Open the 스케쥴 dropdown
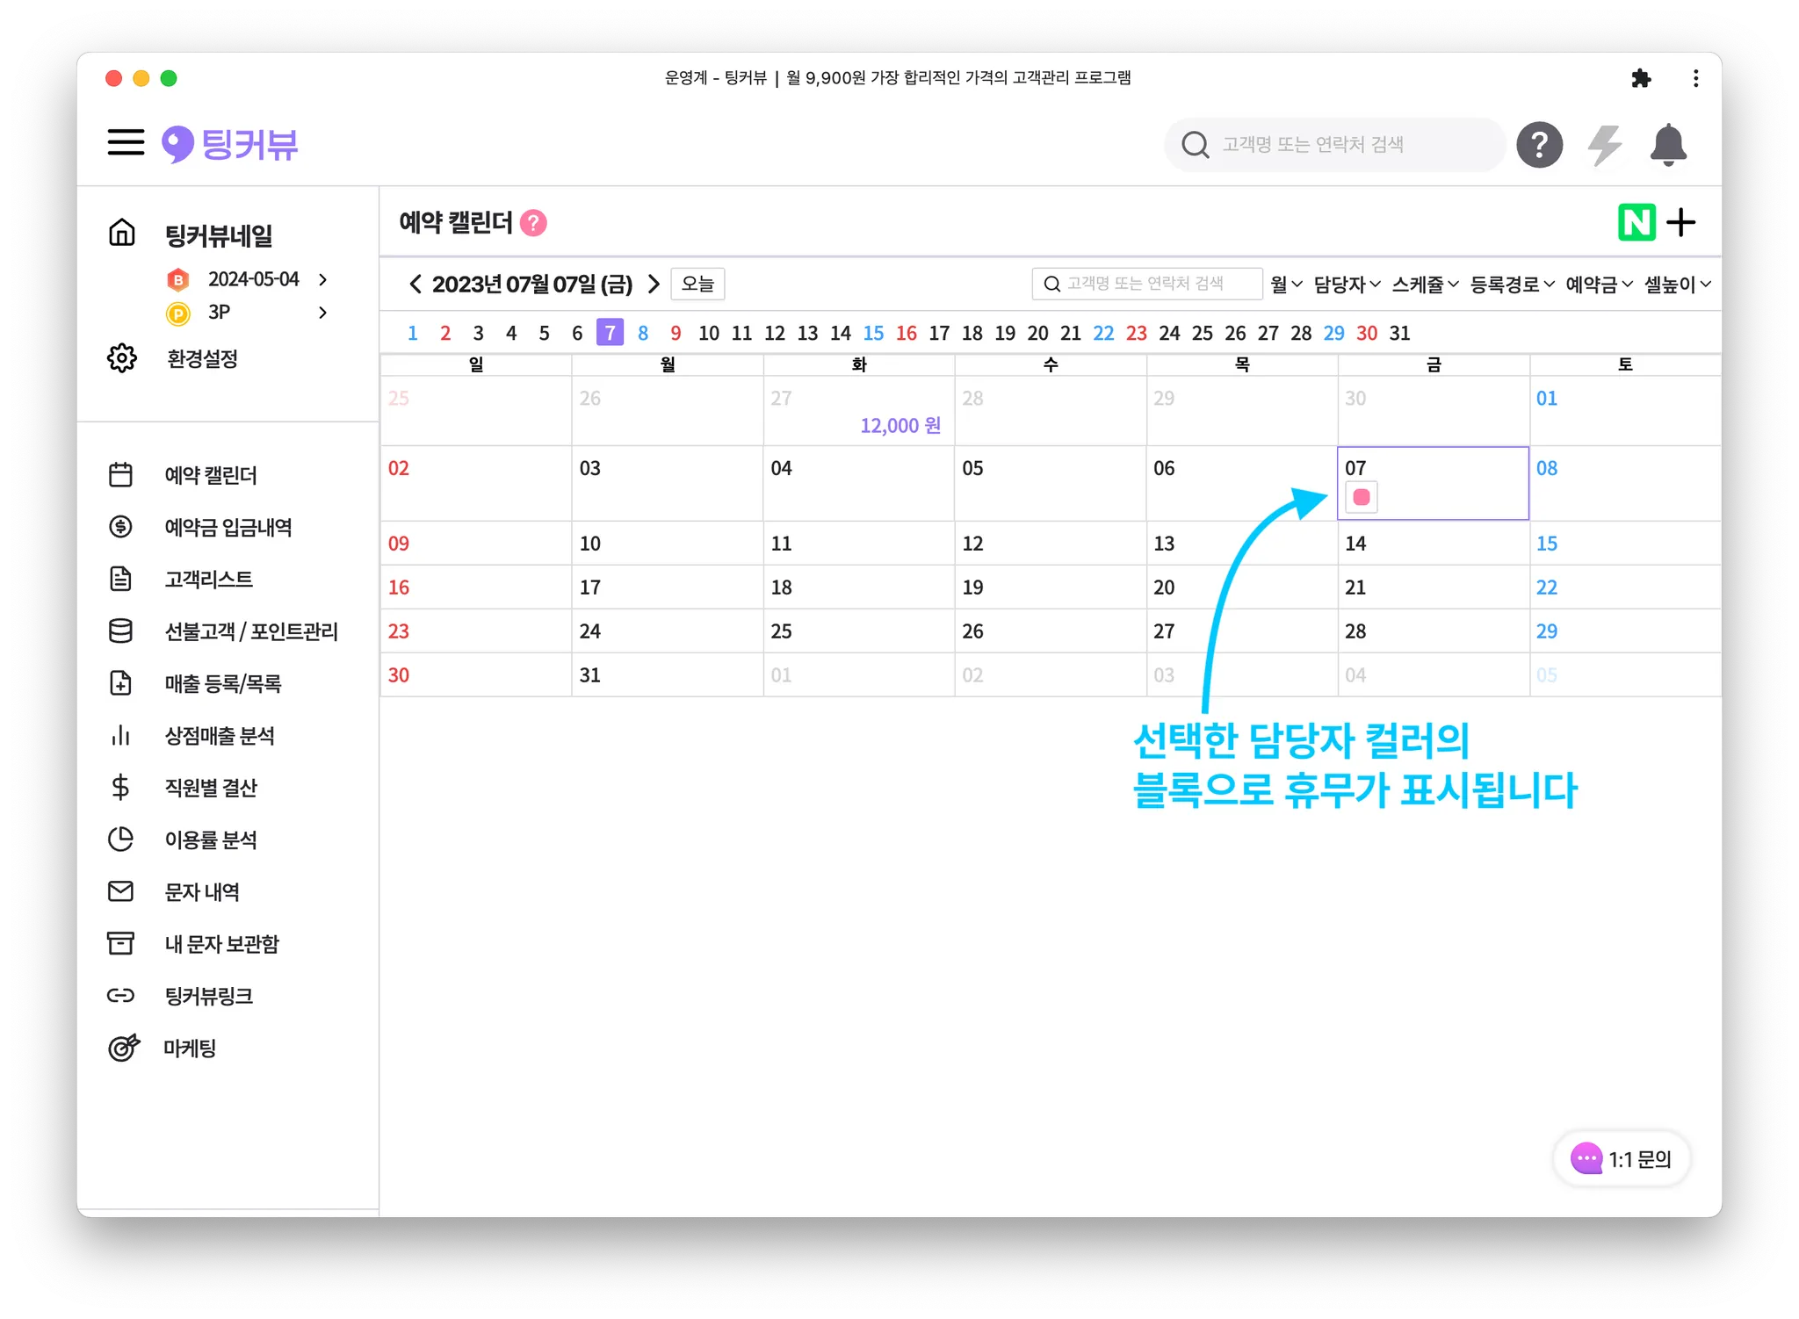This screenshot has width=1799, height=1319. [1425, 285]
